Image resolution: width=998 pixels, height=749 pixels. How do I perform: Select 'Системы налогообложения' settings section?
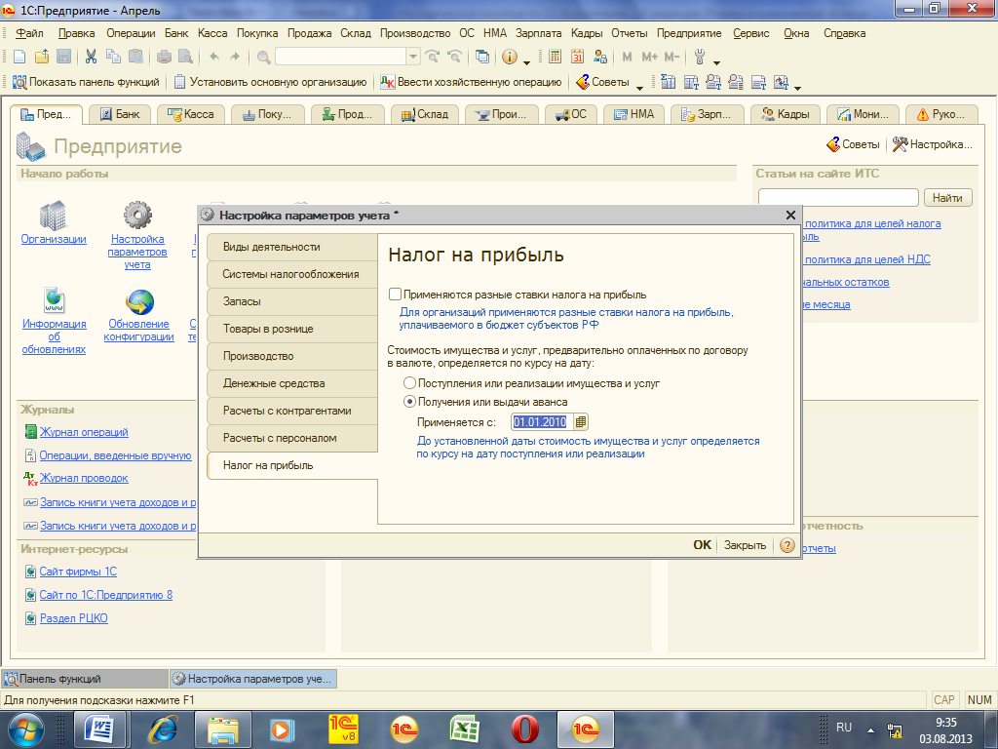coord(292,274)
